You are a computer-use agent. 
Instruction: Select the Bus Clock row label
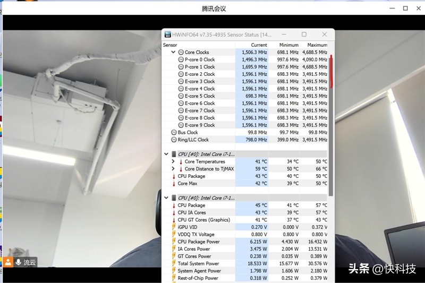click(x=188, y=132)
